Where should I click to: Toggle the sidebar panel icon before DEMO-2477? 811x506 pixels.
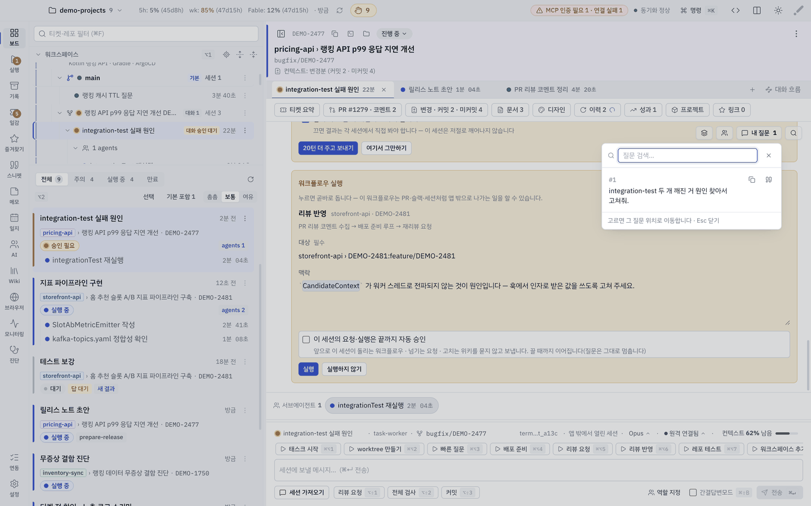click(x=281, y=34)
